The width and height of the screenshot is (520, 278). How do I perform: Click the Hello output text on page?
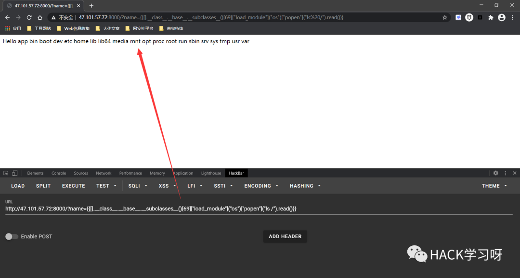(126, 41)
